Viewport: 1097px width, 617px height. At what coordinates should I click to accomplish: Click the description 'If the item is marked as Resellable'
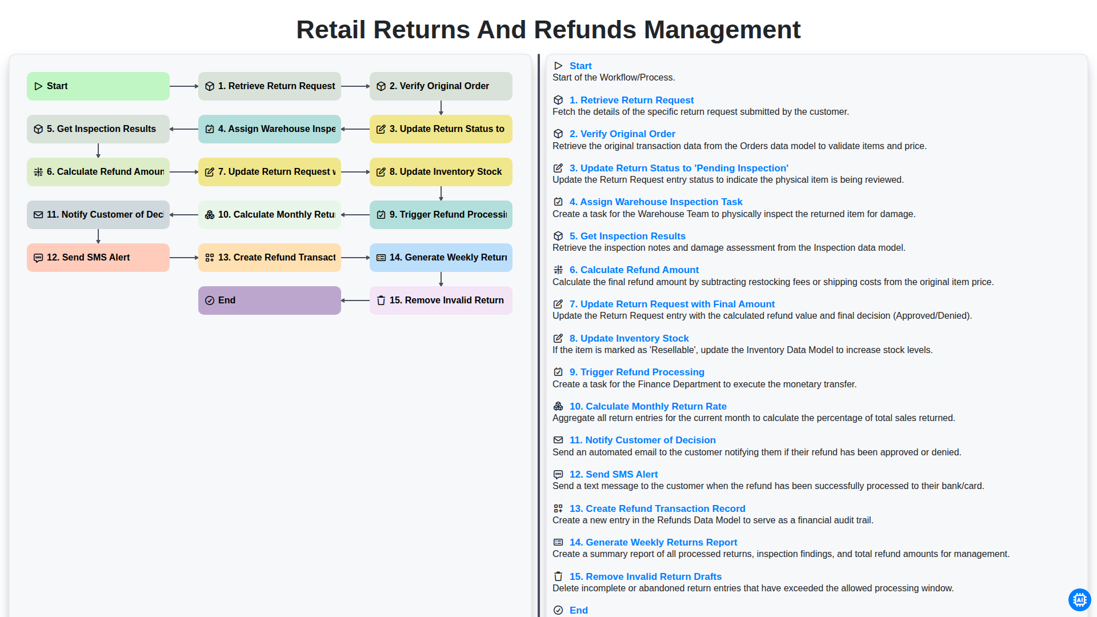pos(743,350)
